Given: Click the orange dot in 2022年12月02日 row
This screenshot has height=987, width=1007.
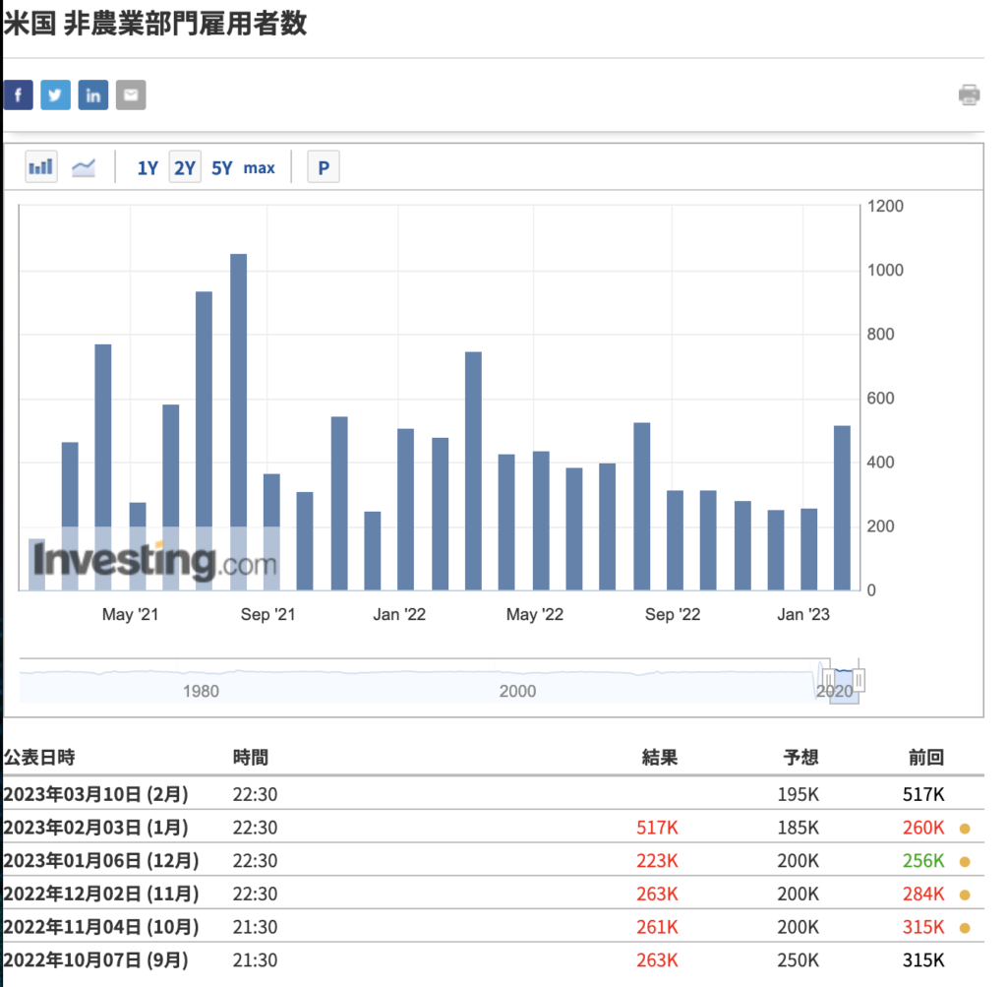Looking at the screenshot, I should coord(965,894).
